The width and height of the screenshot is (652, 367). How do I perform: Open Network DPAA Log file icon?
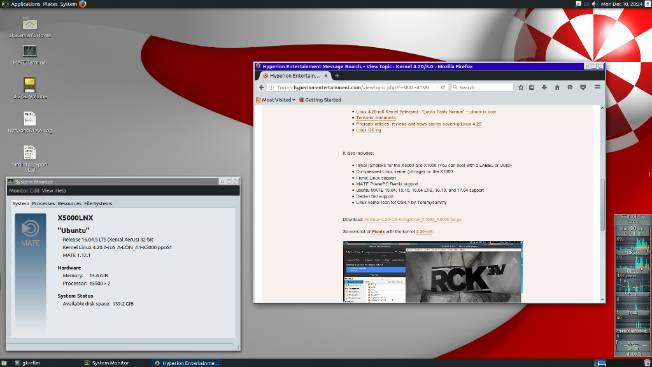pos(29,119)
